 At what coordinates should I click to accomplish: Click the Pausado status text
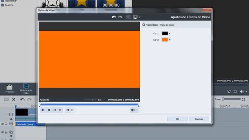(x=44, y=100)
